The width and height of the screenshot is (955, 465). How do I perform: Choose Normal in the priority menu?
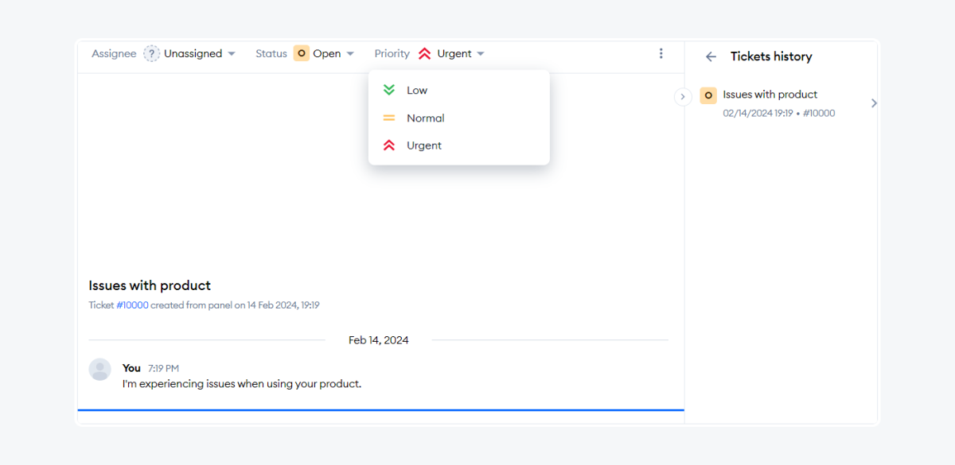(x=426, y=118)
